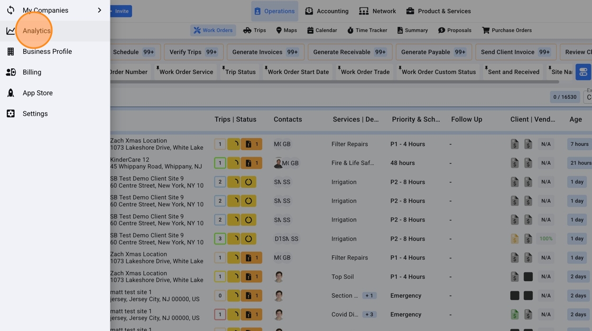This screenshot has width=592, height=331.
Task: Click the Priority & Sch... column header
Action: (x=415, y=119)
